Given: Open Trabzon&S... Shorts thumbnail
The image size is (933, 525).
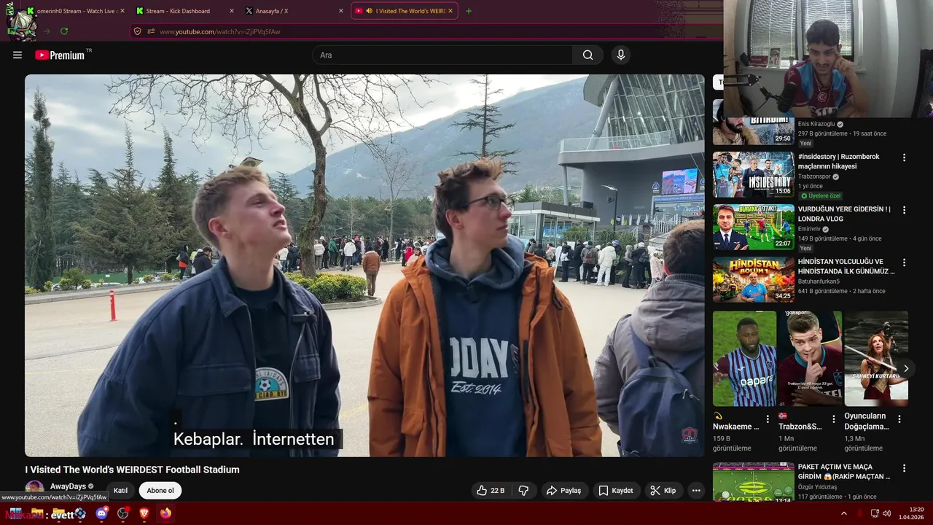Looking at the screenshot, I should pyautogui.click(x=810, y=359).
